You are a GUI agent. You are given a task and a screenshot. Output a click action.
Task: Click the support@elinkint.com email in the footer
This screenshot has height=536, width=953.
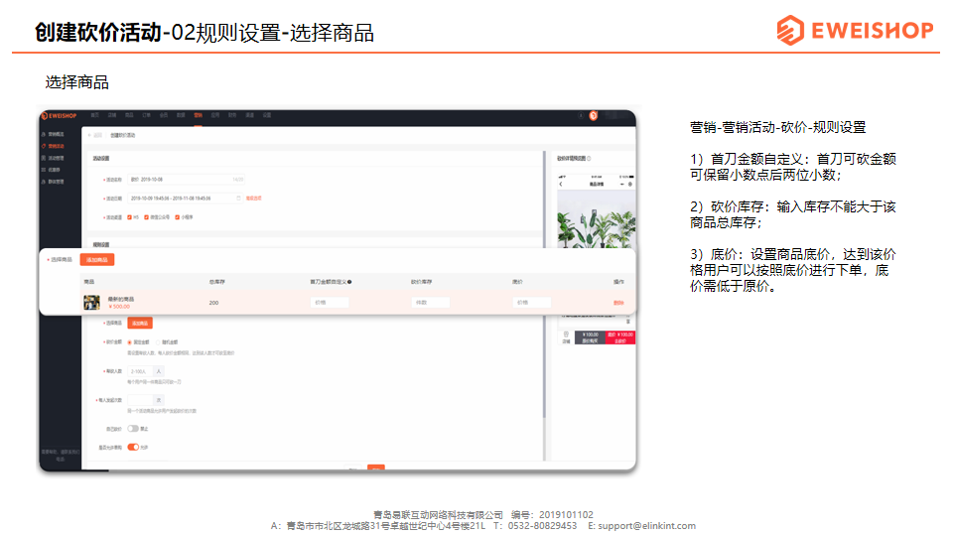click(646, 526)
